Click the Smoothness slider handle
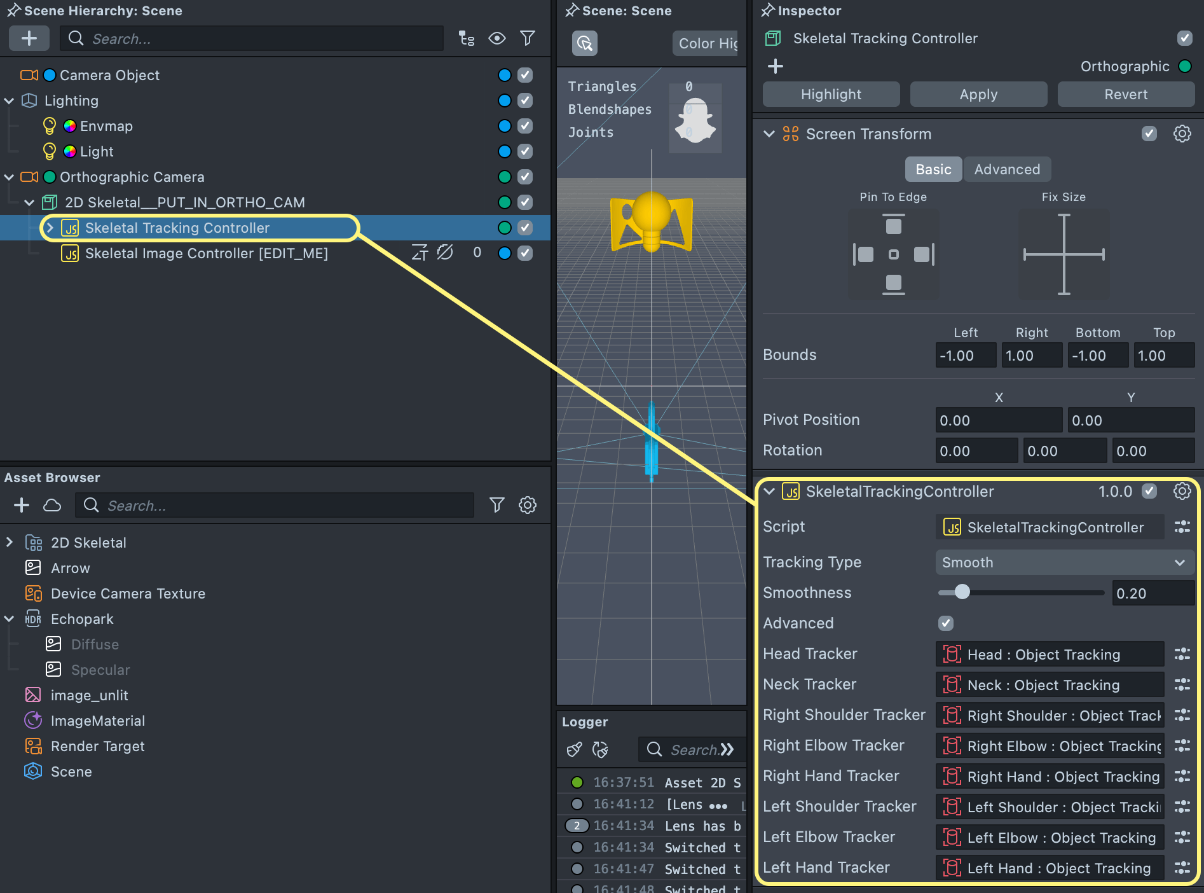1204x893 pixels. pos(962,593)
